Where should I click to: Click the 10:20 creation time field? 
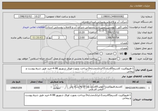[81, 32]
